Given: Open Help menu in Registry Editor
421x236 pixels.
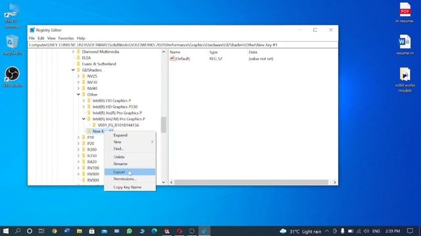Looking at the screenshot, I should pos(81,38).
